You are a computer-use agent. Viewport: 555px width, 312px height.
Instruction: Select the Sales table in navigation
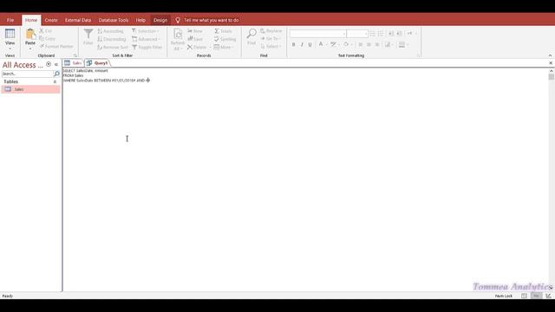click(x=31, y=89)
